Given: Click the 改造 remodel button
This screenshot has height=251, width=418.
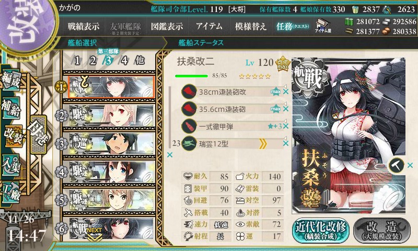Looking at the screenshot, I should click(382, 231).
